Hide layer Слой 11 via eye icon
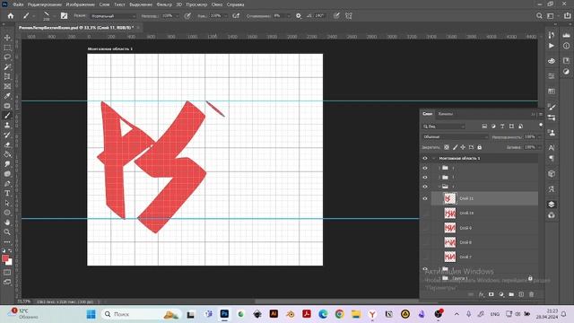This screenshot has width=574, height=323. coord(425,198)
